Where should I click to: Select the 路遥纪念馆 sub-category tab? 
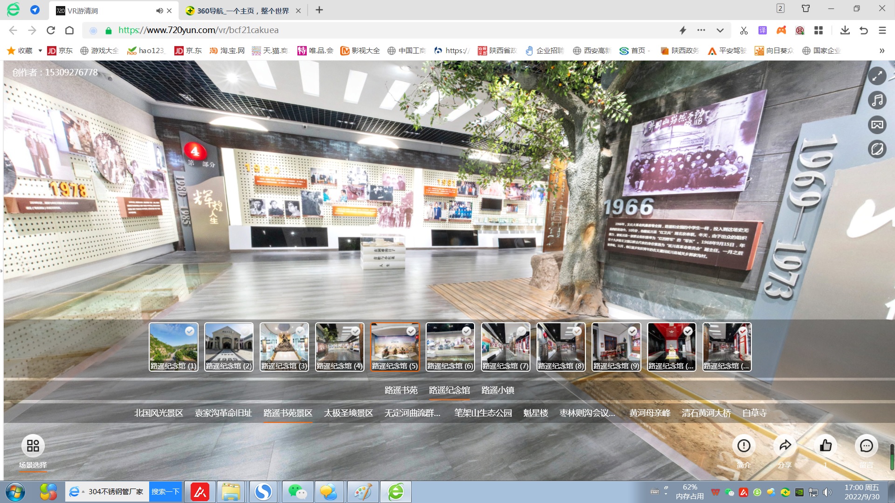(x=449, y=390)
